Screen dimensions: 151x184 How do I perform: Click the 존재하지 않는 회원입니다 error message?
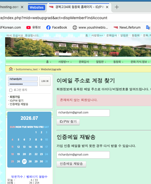pos(79,100)
